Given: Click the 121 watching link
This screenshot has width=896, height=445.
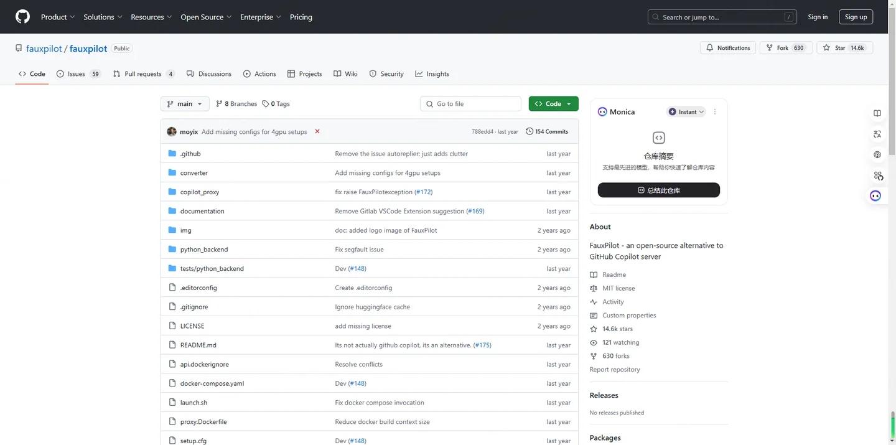Looking at the screenshot, I should pyautogui.click(x=614, y=342).
